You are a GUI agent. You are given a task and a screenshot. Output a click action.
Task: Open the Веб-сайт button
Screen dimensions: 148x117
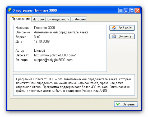pyautogui.click(x=122, y=28)
